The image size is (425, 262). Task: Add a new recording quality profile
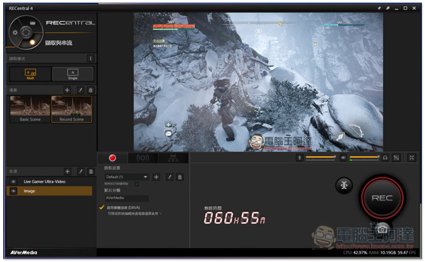pos(156,177)
